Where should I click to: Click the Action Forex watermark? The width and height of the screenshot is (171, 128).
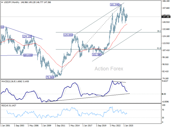(109, 69)
